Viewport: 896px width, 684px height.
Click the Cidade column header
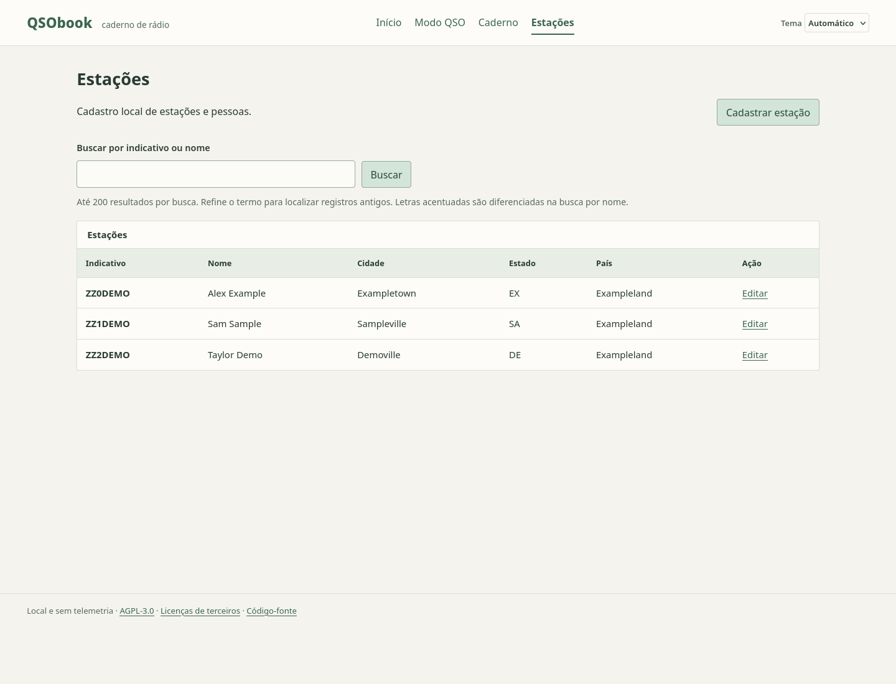[371, 263]
